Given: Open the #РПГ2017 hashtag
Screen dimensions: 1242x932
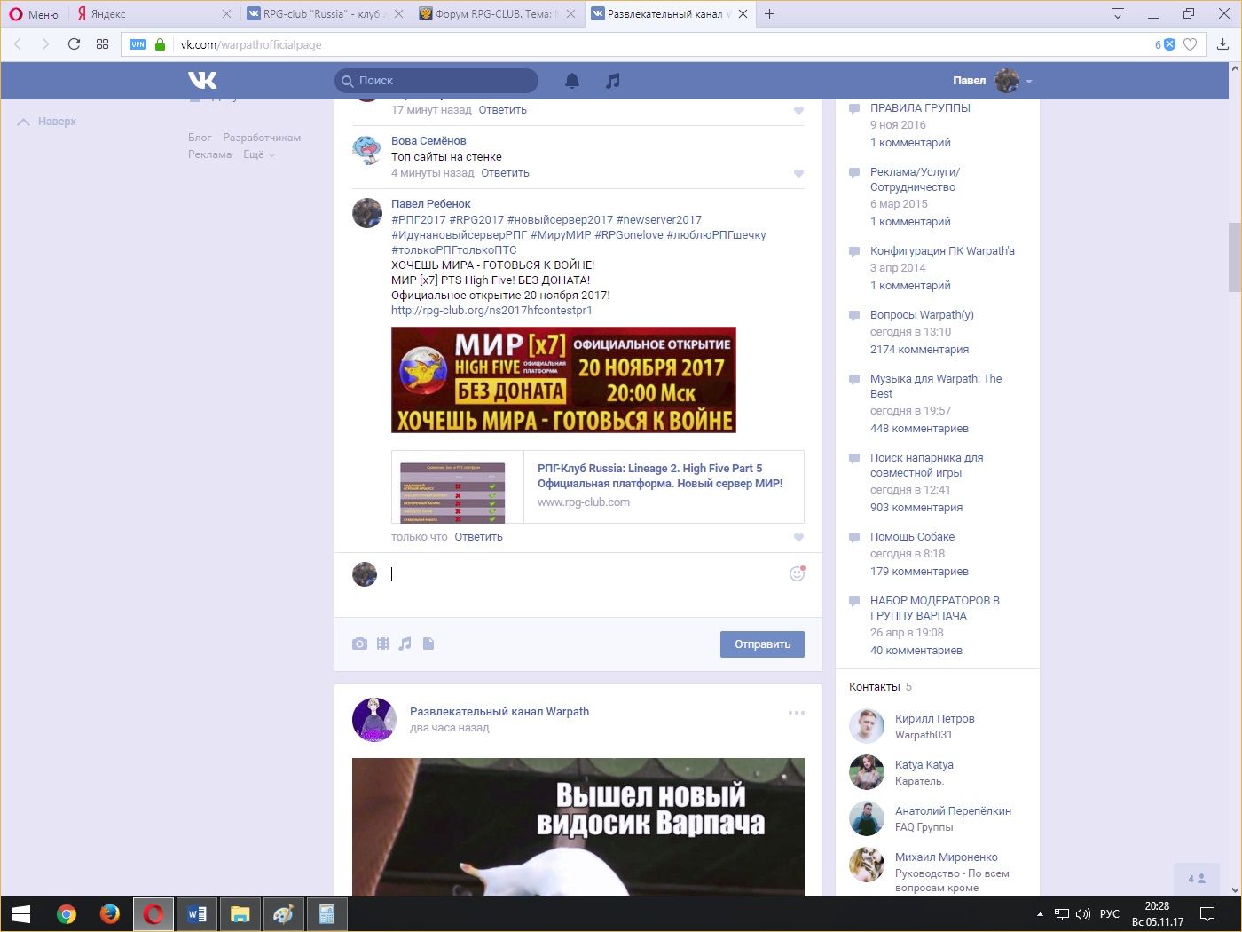Looking at the screenshot, I should 419,220.
